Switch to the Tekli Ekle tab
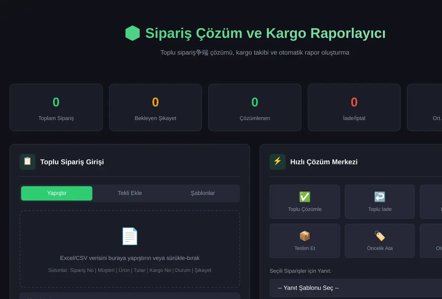Viewport: 442px width, 299px height. point(130,193)
